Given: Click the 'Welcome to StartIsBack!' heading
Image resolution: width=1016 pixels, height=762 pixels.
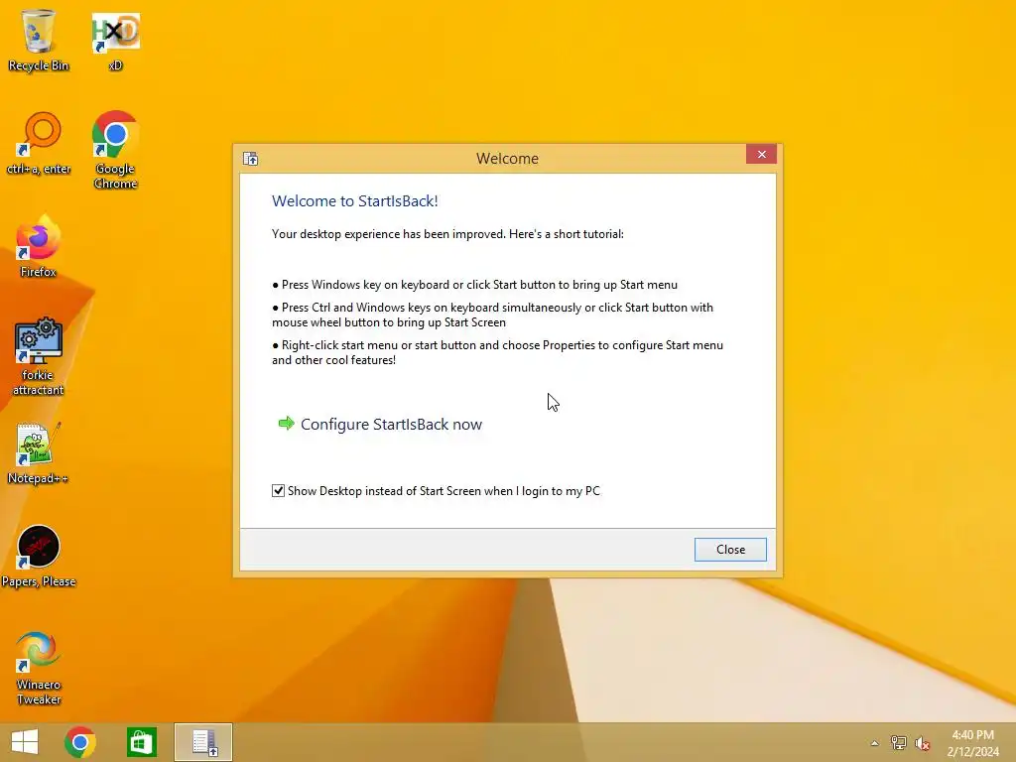Looking at the screenshot, I should tap(355, 200).
